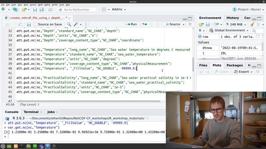Click the Environment search field
This screenshot has height=149, width=266.
point(257,31)
